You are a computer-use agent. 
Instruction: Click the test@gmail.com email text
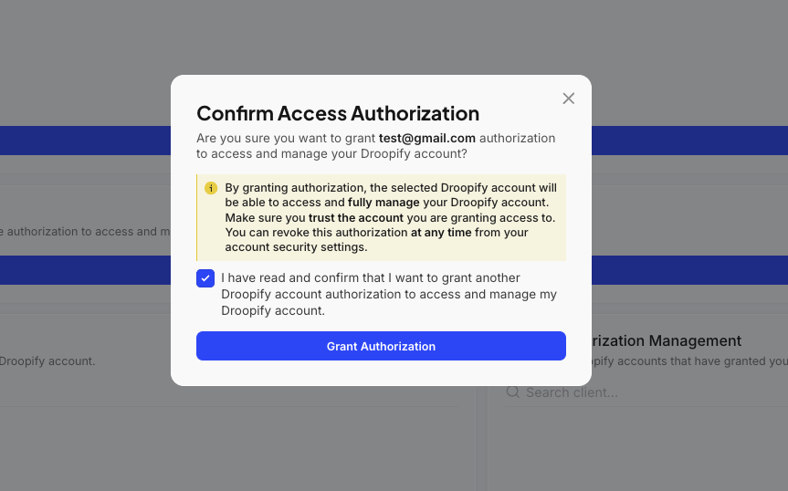point(427,138)
